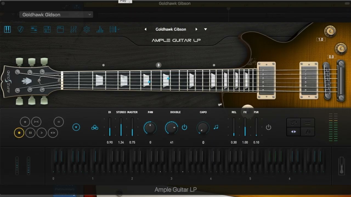351x197 pixels.
Task: Show the bar-chart spectrum icon
Action: [x=100, y=29]
